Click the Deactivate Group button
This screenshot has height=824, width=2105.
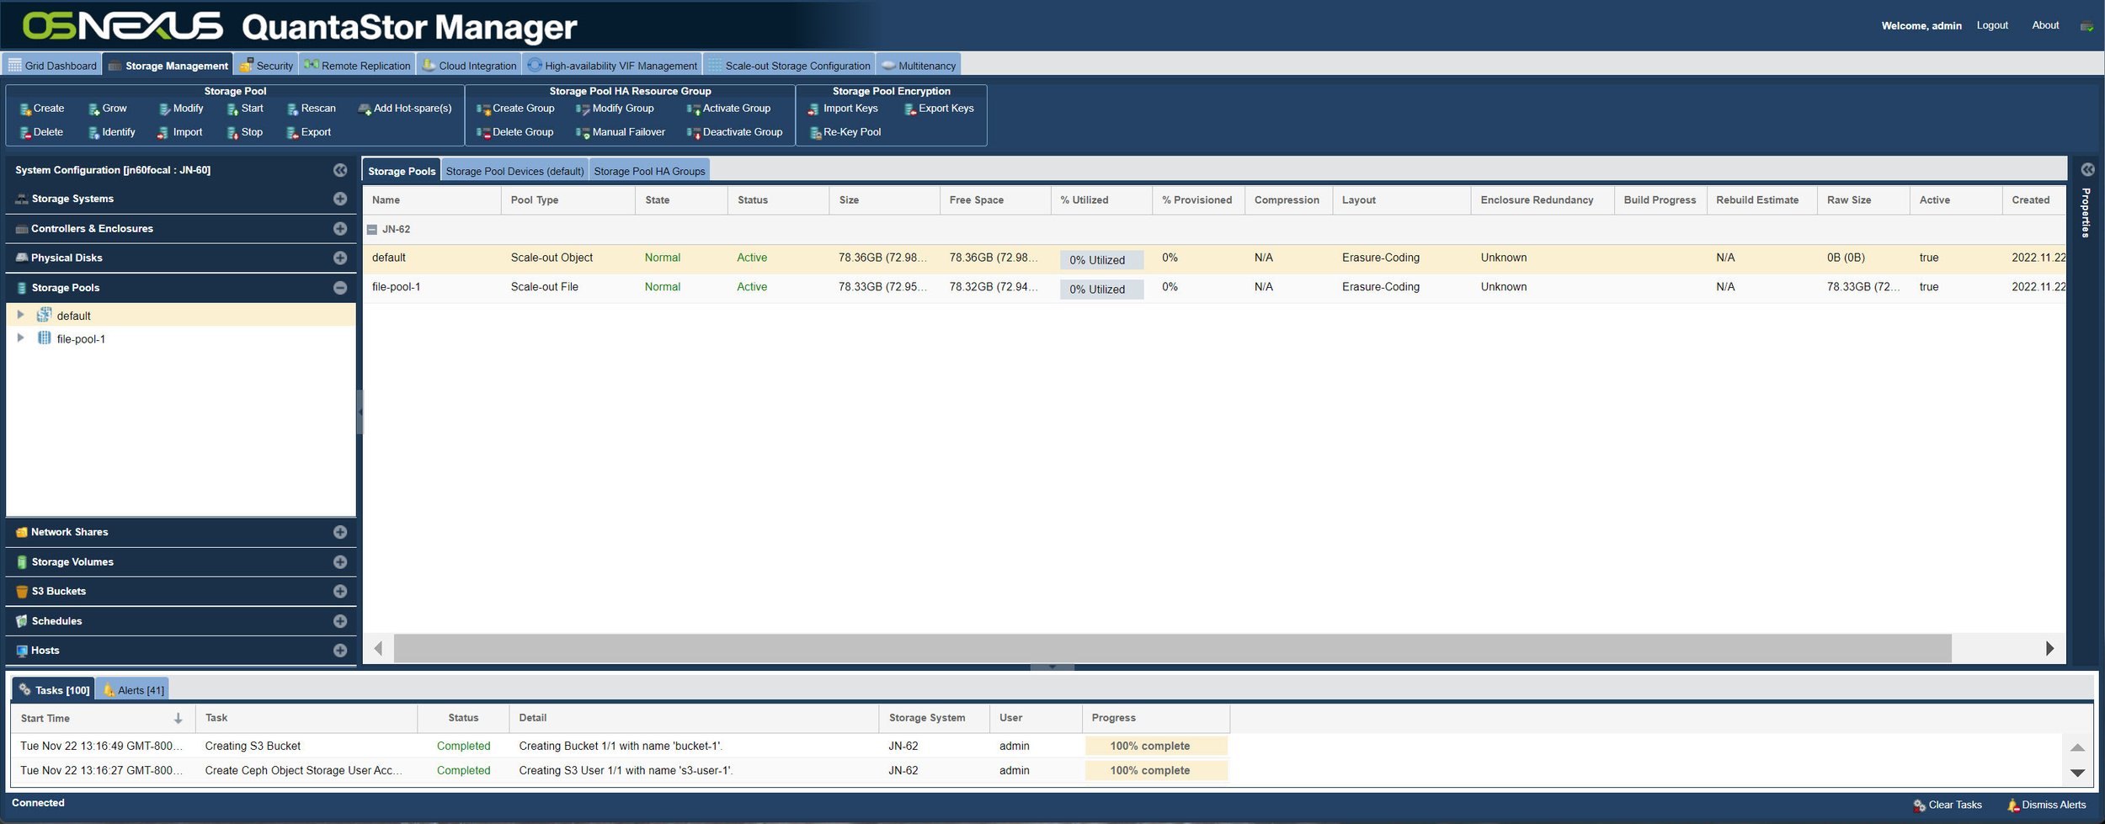(x=734, y=132)
